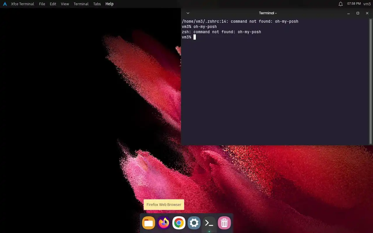This screenshot has height=233, width=373.
Task: Minimize the Terminal window
Action: 349,13
